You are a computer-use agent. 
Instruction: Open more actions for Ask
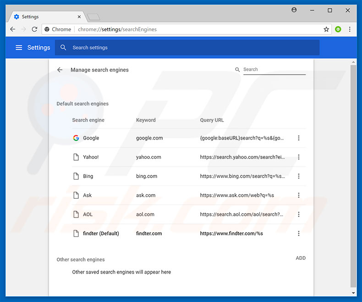pos(299,196)
